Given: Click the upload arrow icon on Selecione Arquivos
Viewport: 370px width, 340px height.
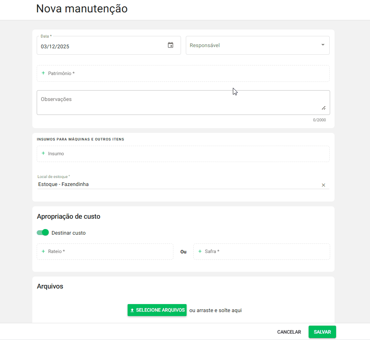Looking at the screenshot, I should point(132,310).
